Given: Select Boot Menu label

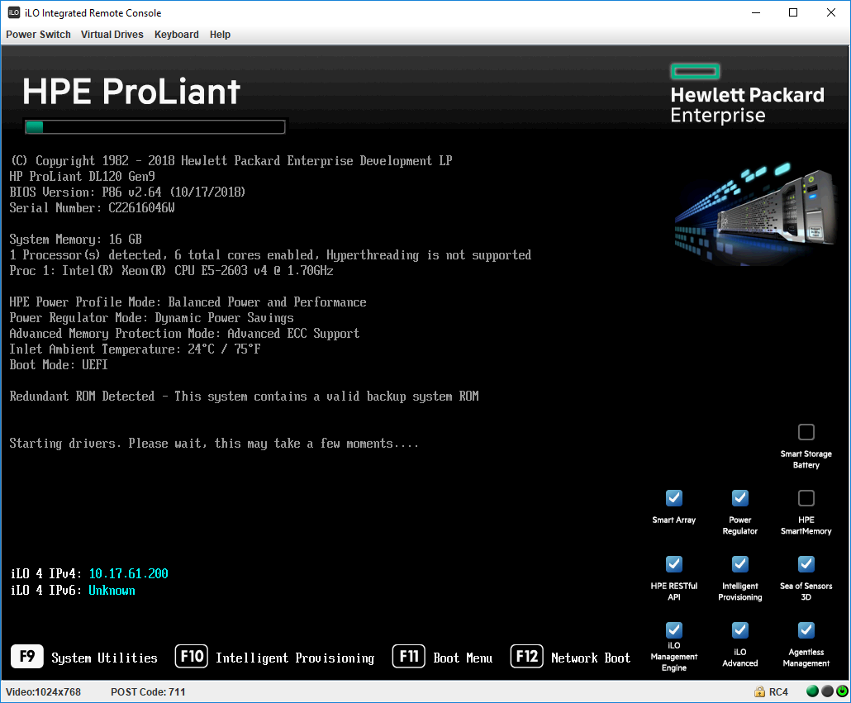Looking at the screenshot, I should [463, 658].
